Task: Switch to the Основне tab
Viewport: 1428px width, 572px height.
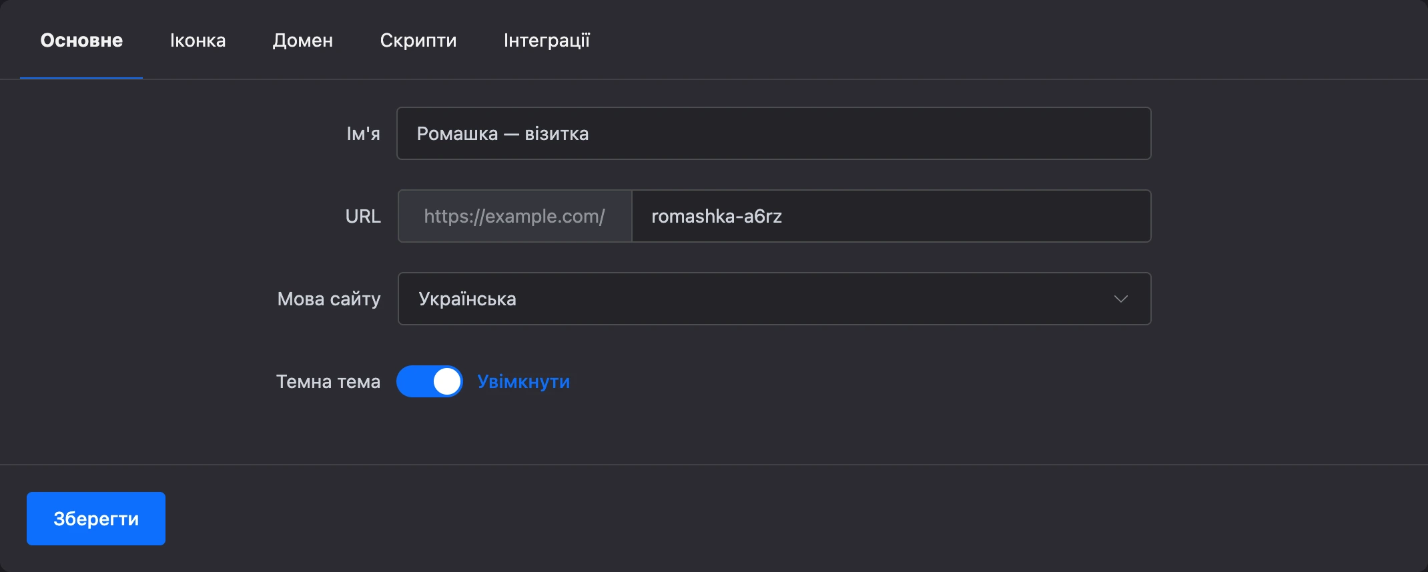Action: (x=81, y=41)
